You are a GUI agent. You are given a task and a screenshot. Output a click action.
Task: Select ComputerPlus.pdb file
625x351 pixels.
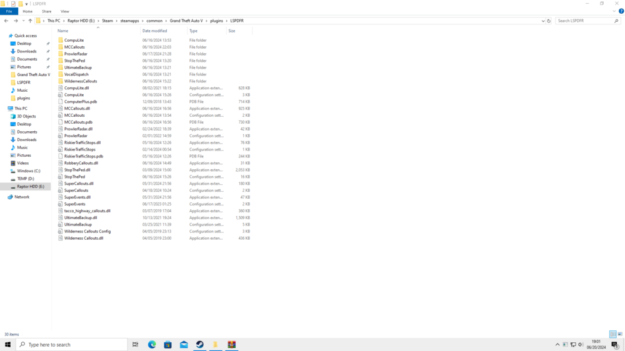pos(81,102)
